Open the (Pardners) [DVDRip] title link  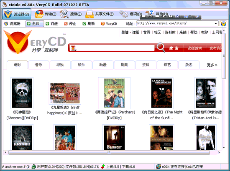tap(115, 115)
